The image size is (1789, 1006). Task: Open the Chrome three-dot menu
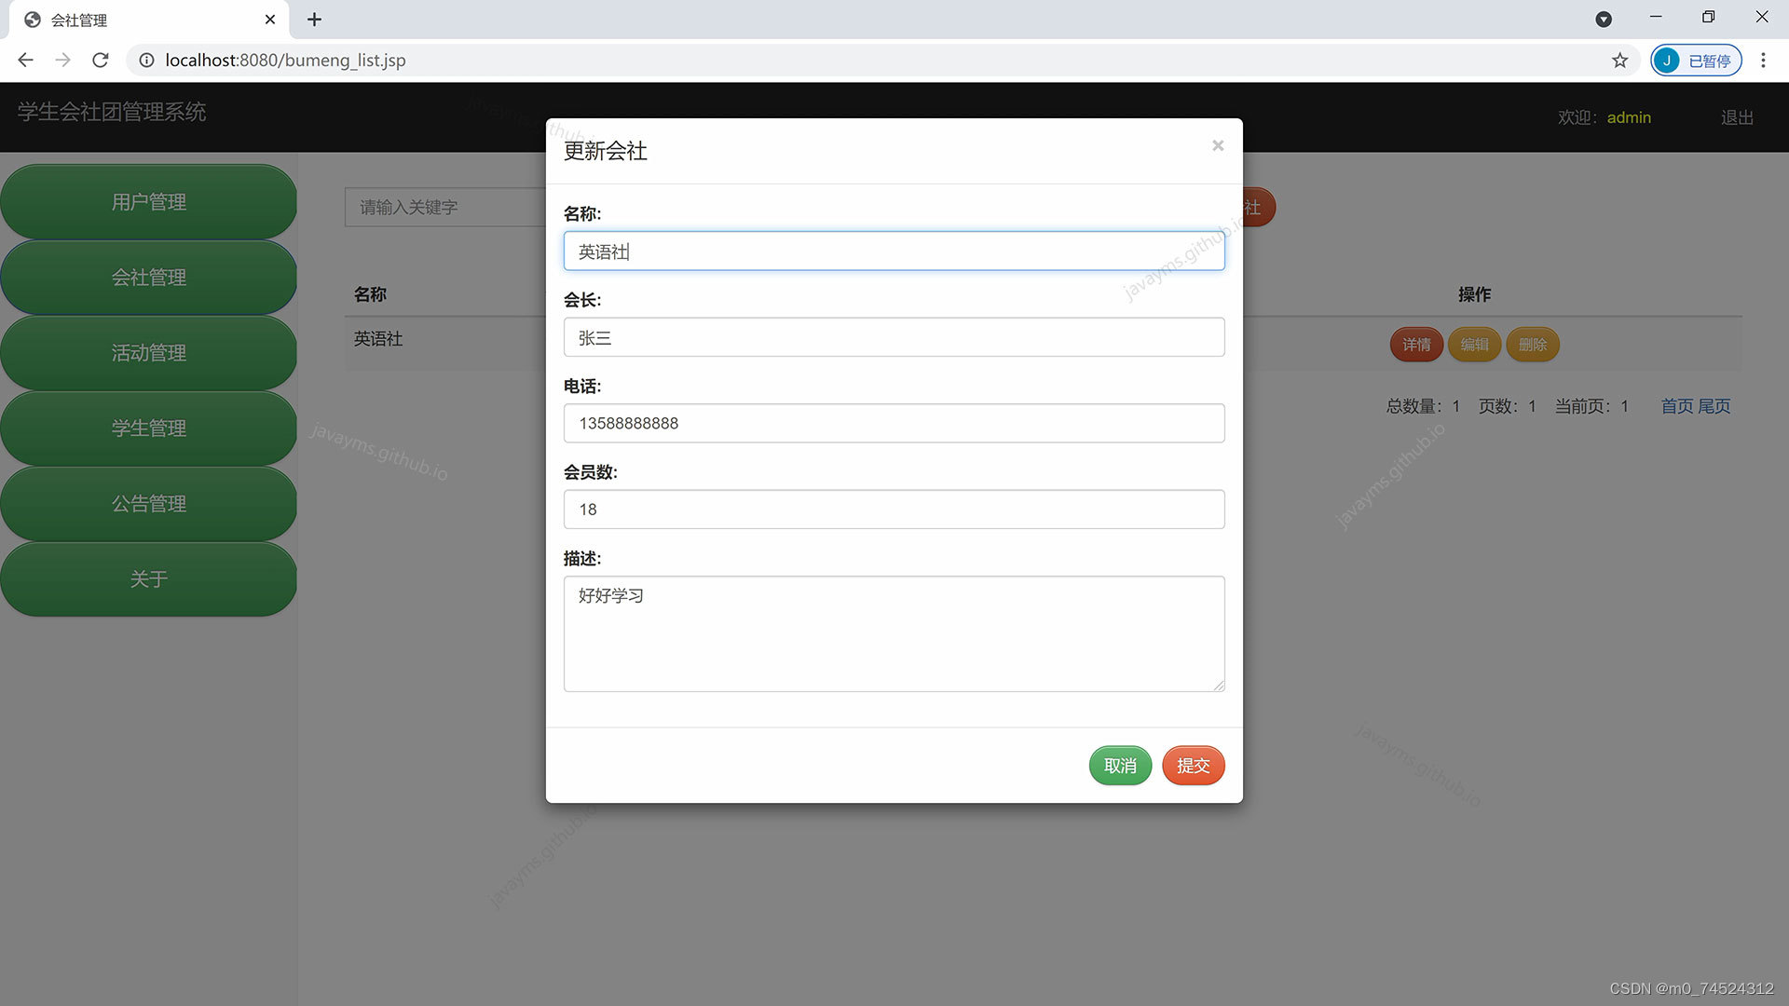pyautogui.click(x=1763, y=61)
